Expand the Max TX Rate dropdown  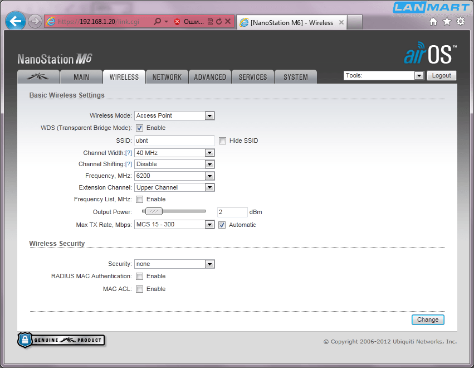[174, 225]
